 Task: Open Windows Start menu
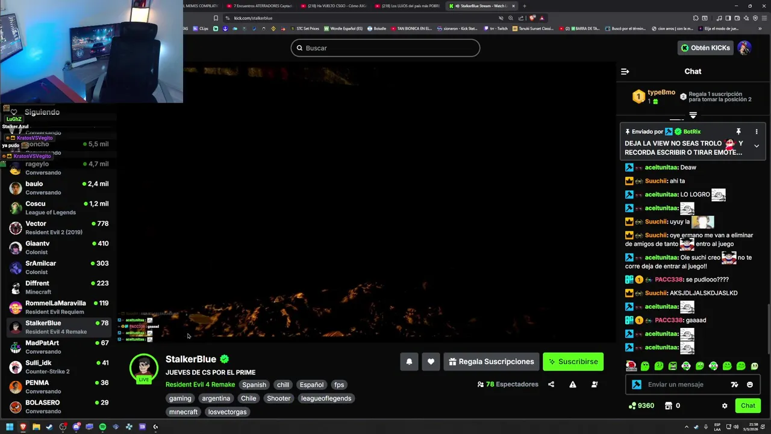coord(10,427)
